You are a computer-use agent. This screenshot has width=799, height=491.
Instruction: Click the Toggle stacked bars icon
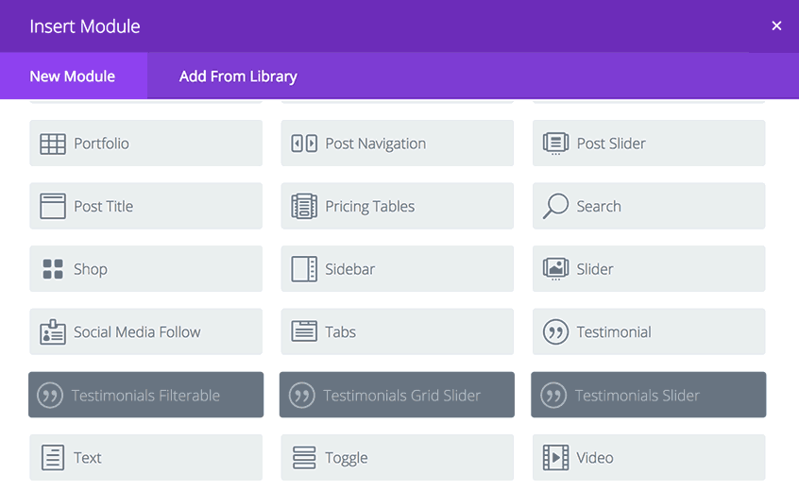304,457
